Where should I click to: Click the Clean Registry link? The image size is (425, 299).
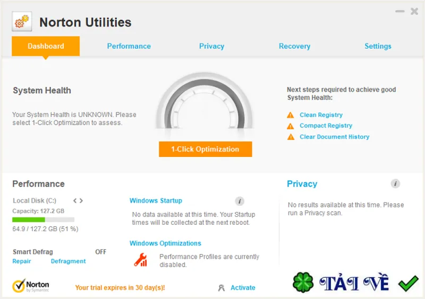click(321, 115)
